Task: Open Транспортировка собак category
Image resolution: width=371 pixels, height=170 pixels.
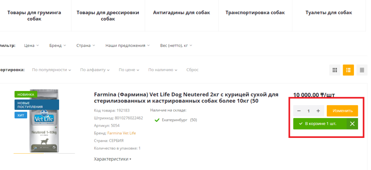Action: click(x=255, y=13)
